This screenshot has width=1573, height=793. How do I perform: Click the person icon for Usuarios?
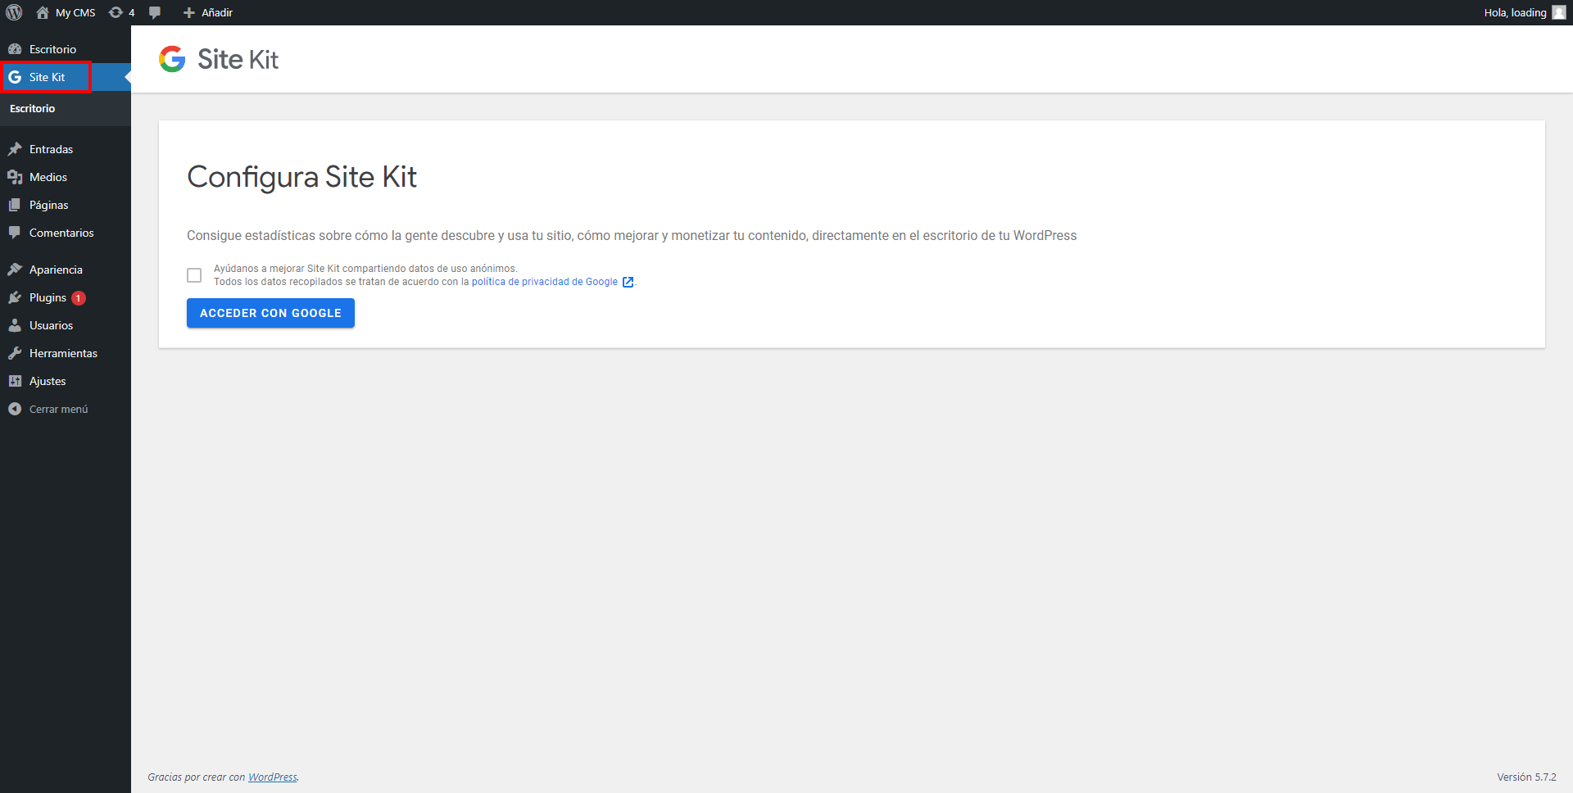click(15, 325)
